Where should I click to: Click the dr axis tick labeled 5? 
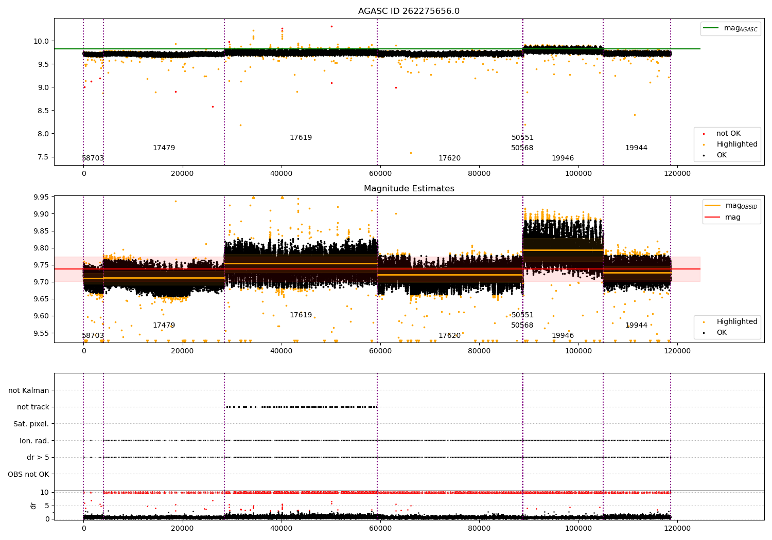(x=47, y=506)
